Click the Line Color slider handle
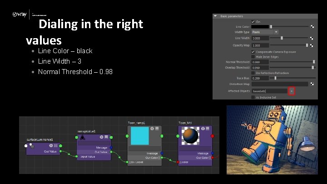 click(x=271, y=27)
